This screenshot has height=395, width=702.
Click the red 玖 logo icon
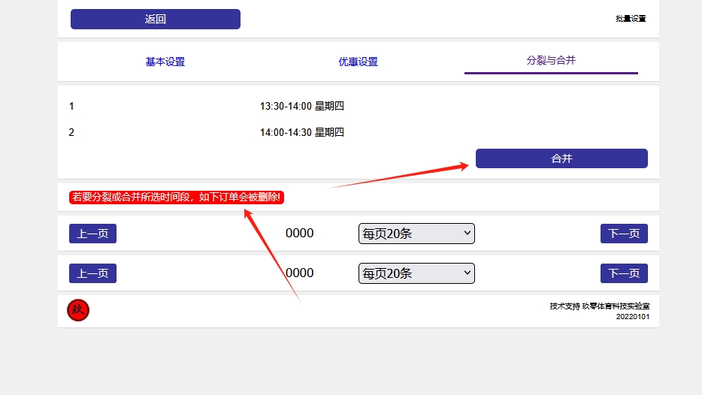pyautogui.click(x=78, y=310)
